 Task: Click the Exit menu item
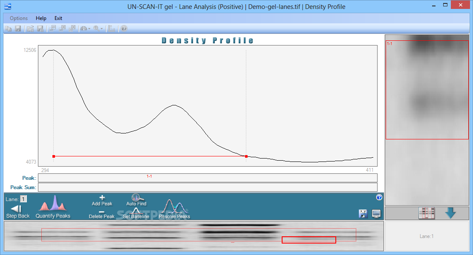(58, 18)
